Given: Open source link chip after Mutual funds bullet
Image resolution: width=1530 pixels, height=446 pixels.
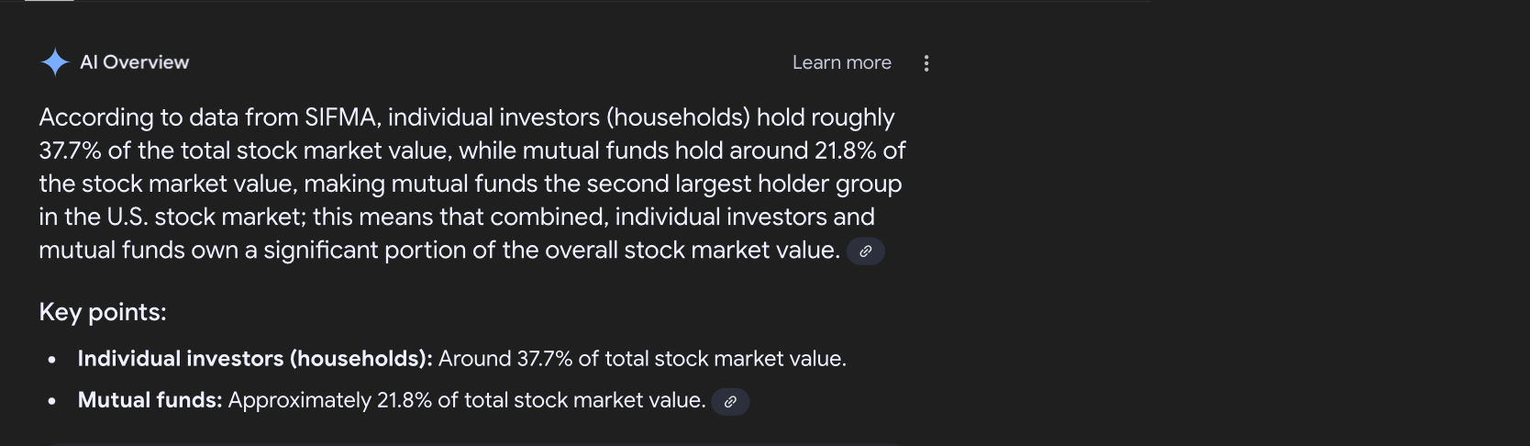Looking at the screenshot, I should pyautogui.click(x=730, y=402).
